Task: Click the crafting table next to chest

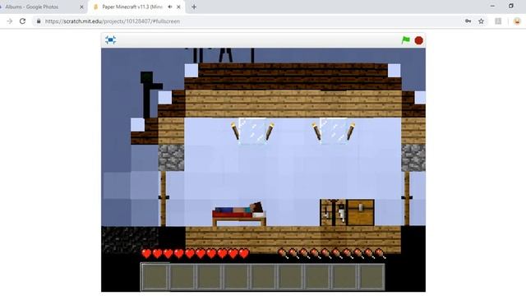Action: 333,212
